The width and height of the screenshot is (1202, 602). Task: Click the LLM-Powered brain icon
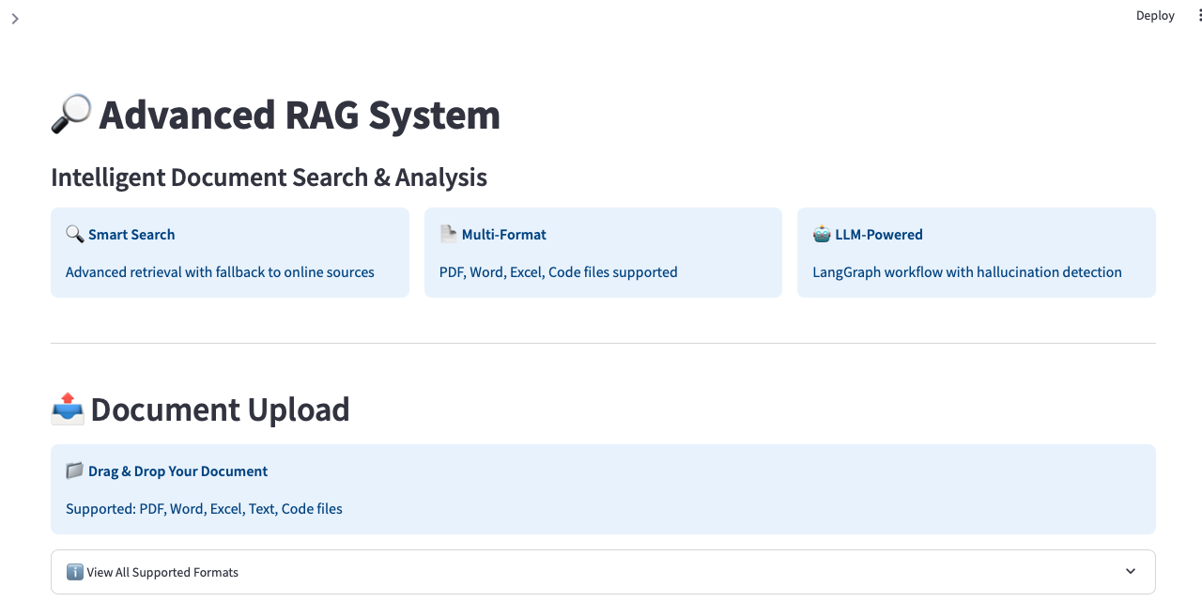pos(821,234)
